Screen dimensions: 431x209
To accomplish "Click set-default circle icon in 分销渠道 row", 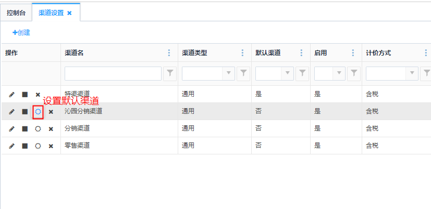I will click(38, 129).
